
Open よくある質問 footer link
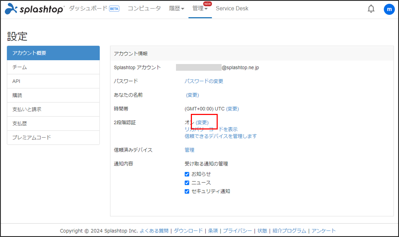point(154,231)
